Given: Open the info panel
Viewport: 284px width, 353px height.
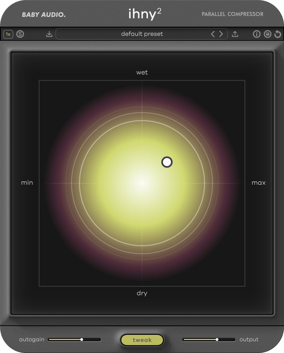Looking at the screenshot, I should pyautogui.click(x=257, y=34).
